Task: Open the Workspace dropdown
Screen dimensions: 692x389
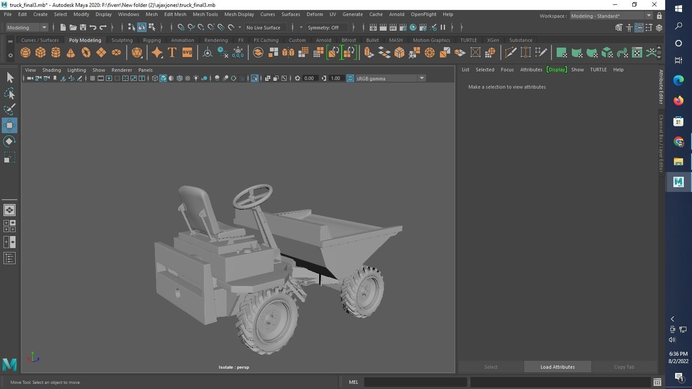Action: [611, 16]
